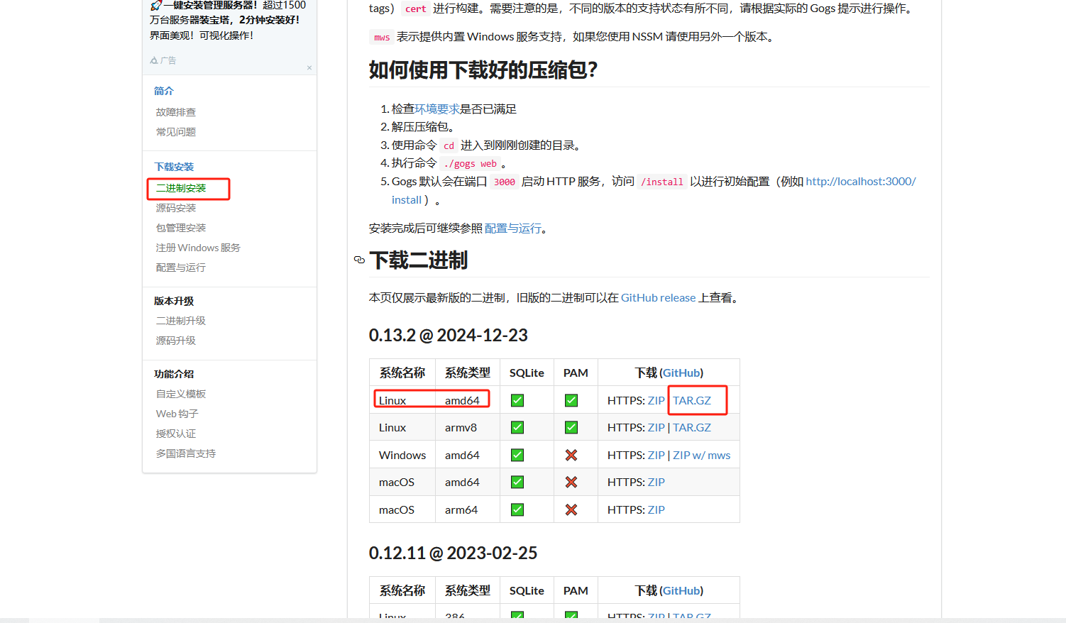Download TAR.GZ for Linux amd64
Viewport: 1066px width, 623px height.
pyautogui.click(x=691, y=400)
